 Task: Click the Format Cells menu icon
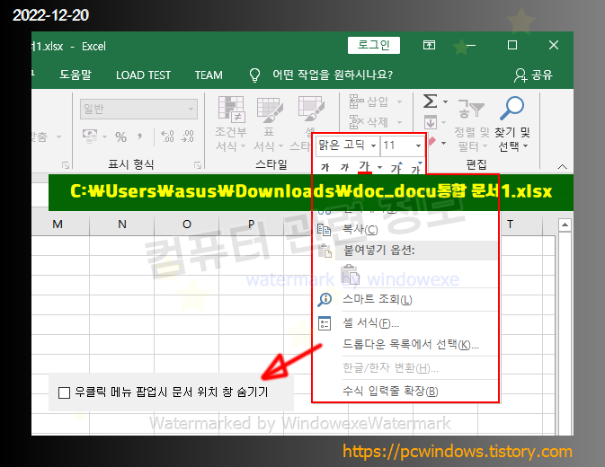[x=325, y=323]
